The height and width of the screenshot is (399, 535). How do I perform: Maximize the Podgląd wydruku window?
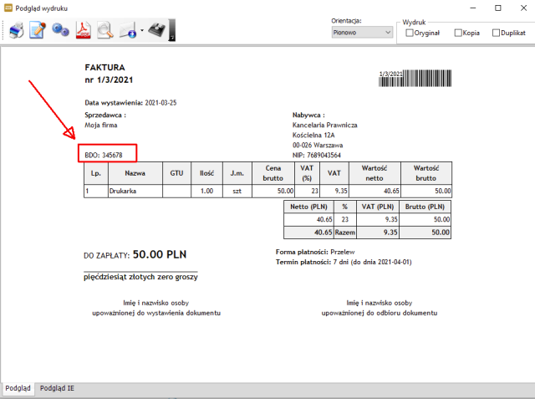coord(498,8)
